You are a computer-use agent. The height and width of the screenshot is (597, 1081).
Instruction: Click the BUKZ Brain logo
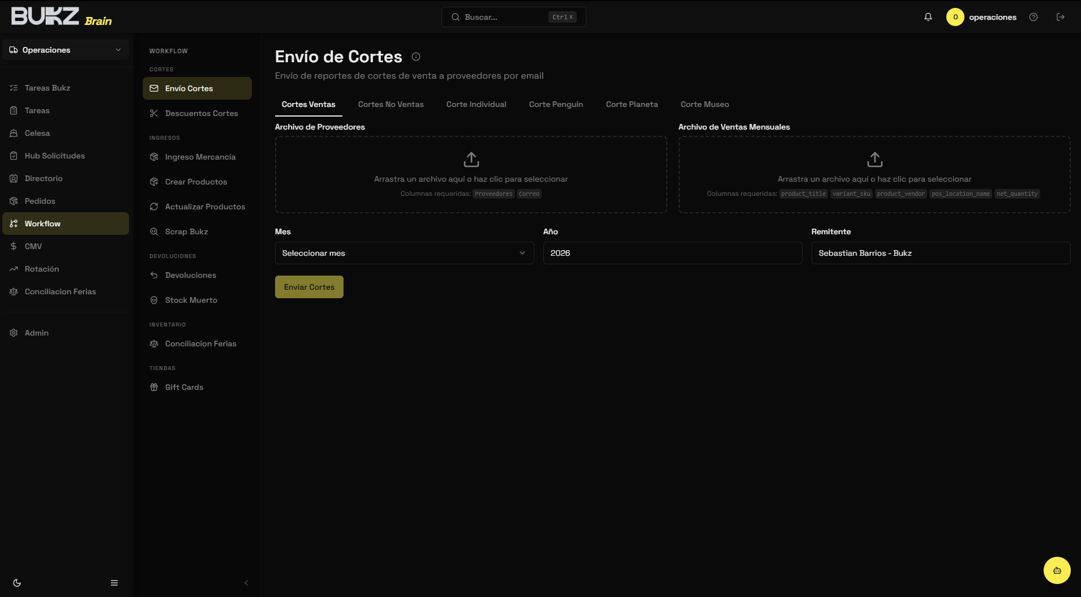[x=61, y=17]
